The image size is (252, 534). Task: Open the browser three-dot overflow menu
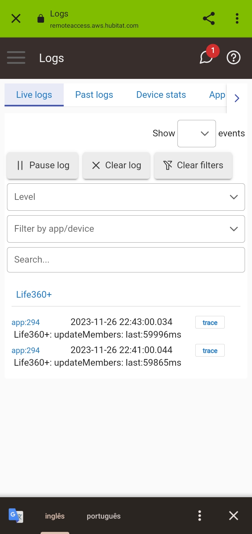[x=237, y=19]
